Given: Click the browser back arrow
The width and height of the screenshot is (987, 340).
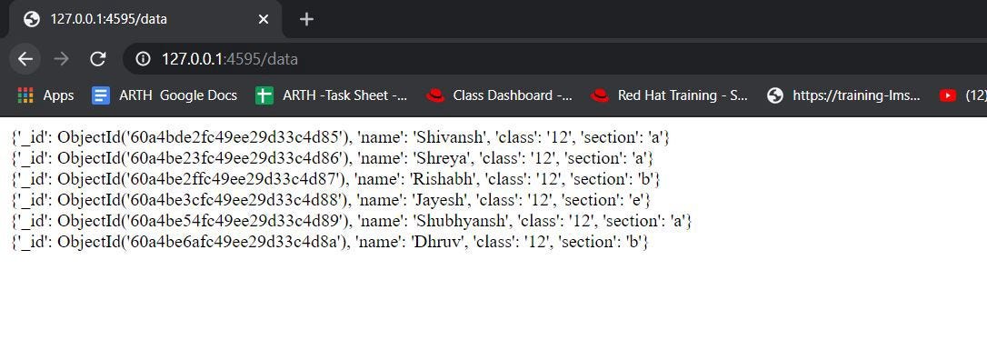Looking at the screenshot, I should (25, 59).
